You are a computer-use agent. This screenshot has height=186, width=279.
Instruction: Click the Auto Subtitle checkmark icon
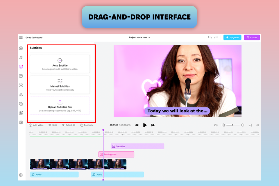(x=60, y=60)
